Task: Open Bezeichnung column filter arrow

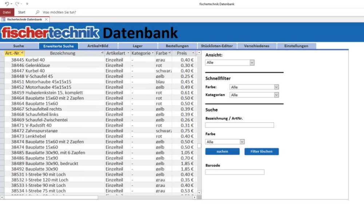Action: pos(102,53)
